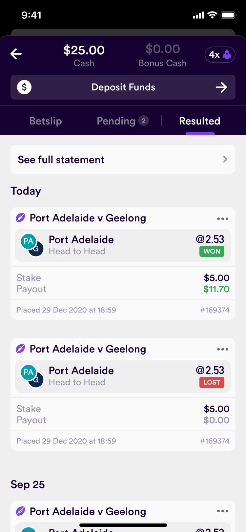Tap football icon on the first bet card

[21, 218]
